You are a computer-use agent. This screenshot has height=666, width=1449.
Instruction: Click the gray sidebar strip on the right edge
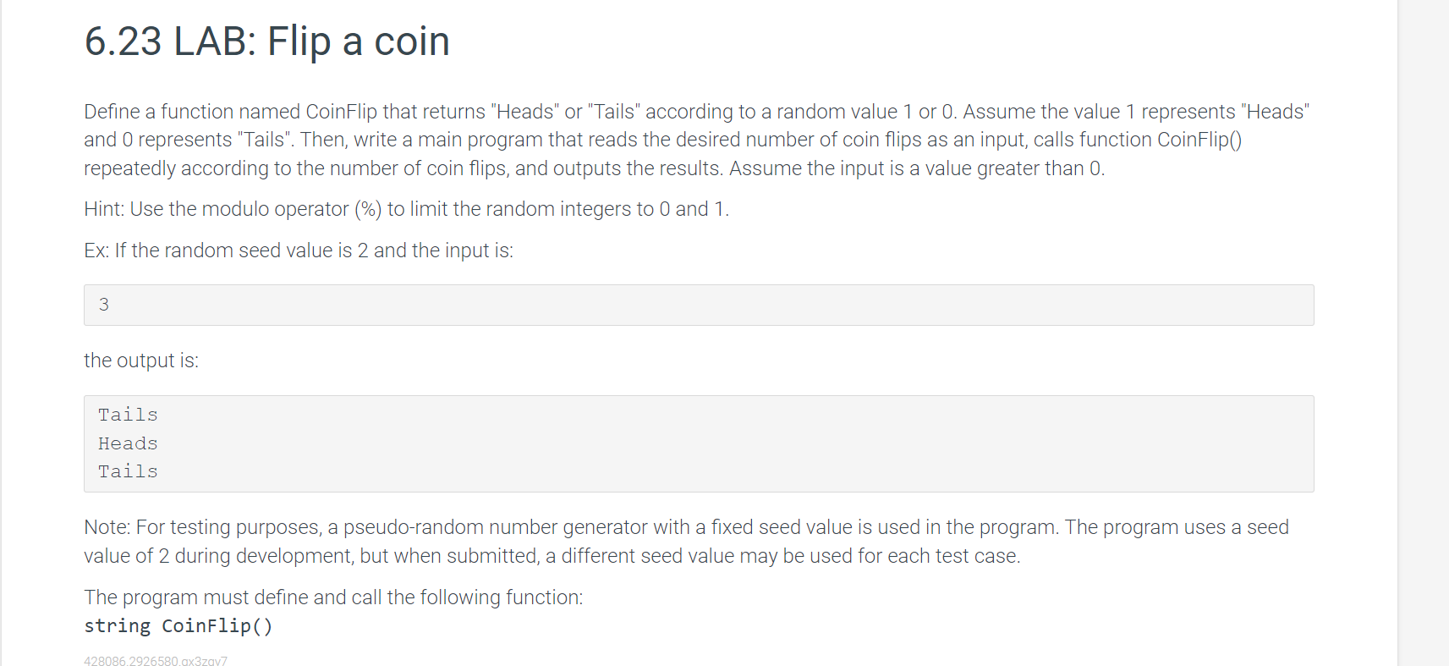(x=1424, y=333)
